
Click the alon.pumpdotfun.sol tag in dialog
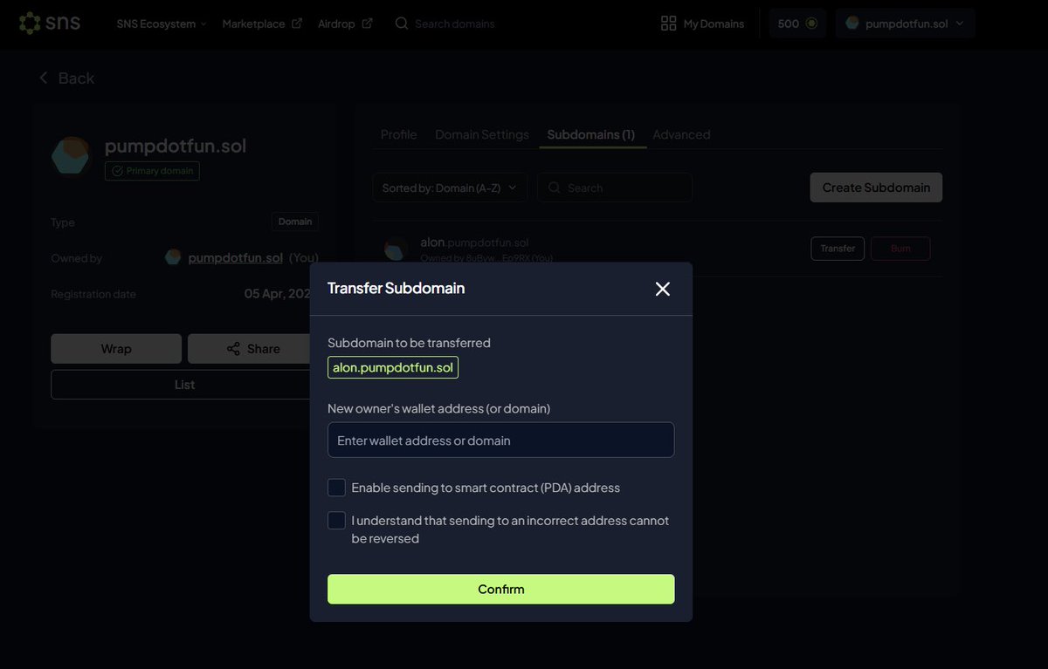click(x=393, y=367)
